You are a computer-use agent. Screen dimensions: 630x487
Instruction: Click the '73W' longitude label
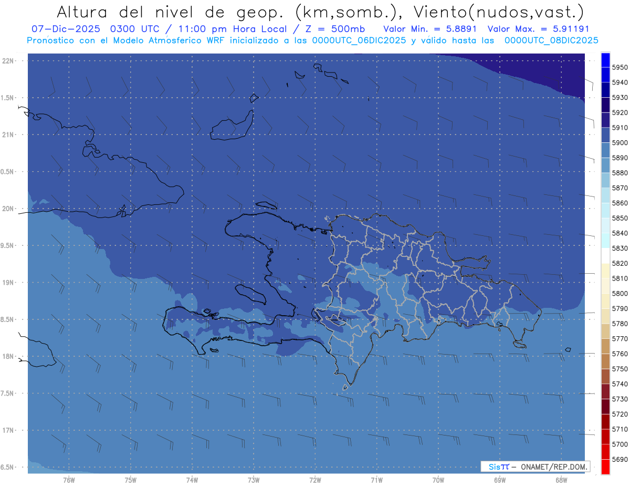click(254, 480)
